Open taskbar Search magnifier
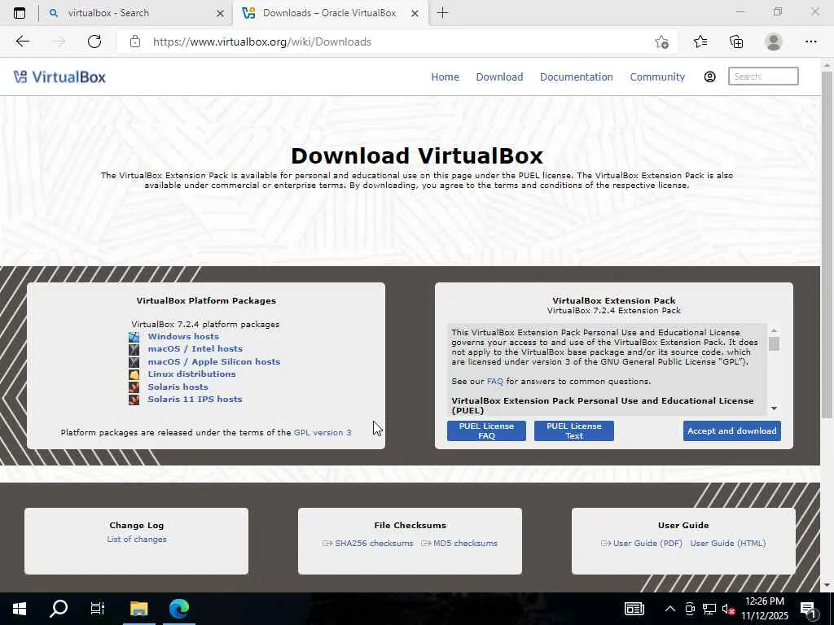The width and height of the screenshot is (834, 625). coord(59,609)
